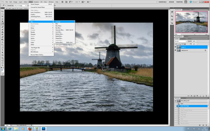210x131 pixels.
Task: Toggle lock image pixels brush icon
Action: pyautogui.click(x=181, y=44)
